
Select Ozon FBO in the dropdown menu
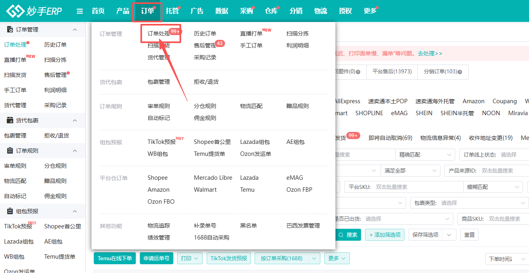click(161, 202)
